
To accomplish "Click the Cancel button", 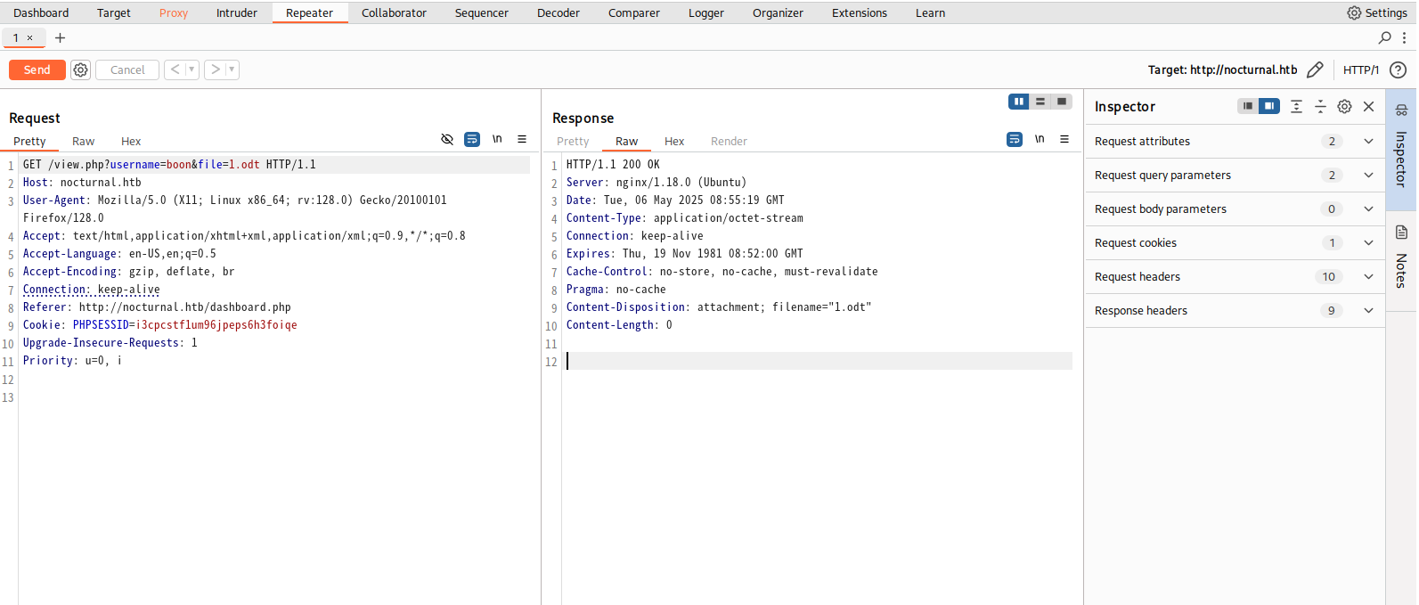I will [127, 69].
